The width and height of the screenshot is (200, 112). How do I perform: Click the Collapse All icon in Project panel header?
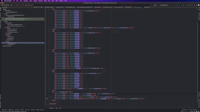click(x=39, y=7)
